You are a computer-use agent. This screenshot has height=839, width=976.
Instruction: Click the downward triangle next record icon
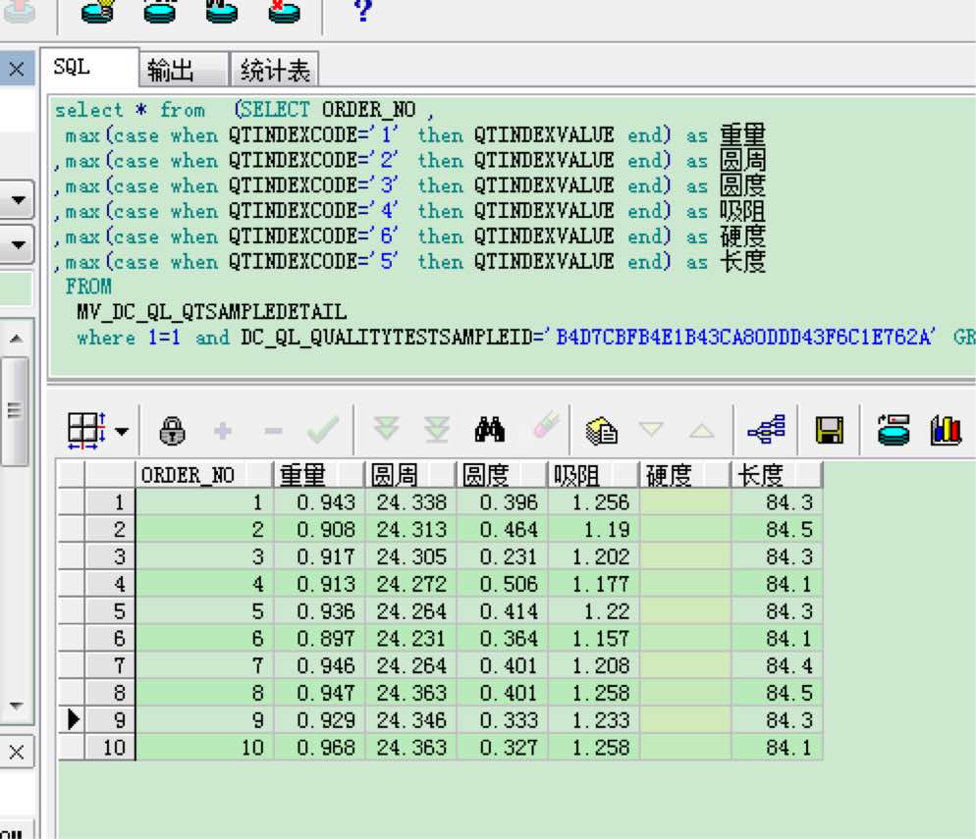[651, 429]
